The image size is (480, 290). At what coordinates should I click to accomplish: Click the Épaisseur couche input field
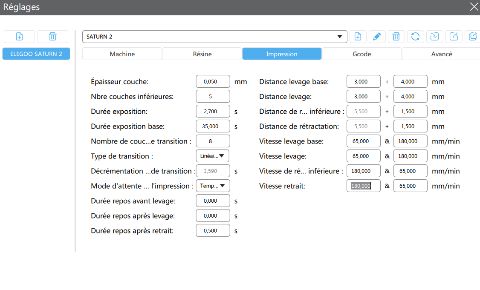tap(213, 81)
